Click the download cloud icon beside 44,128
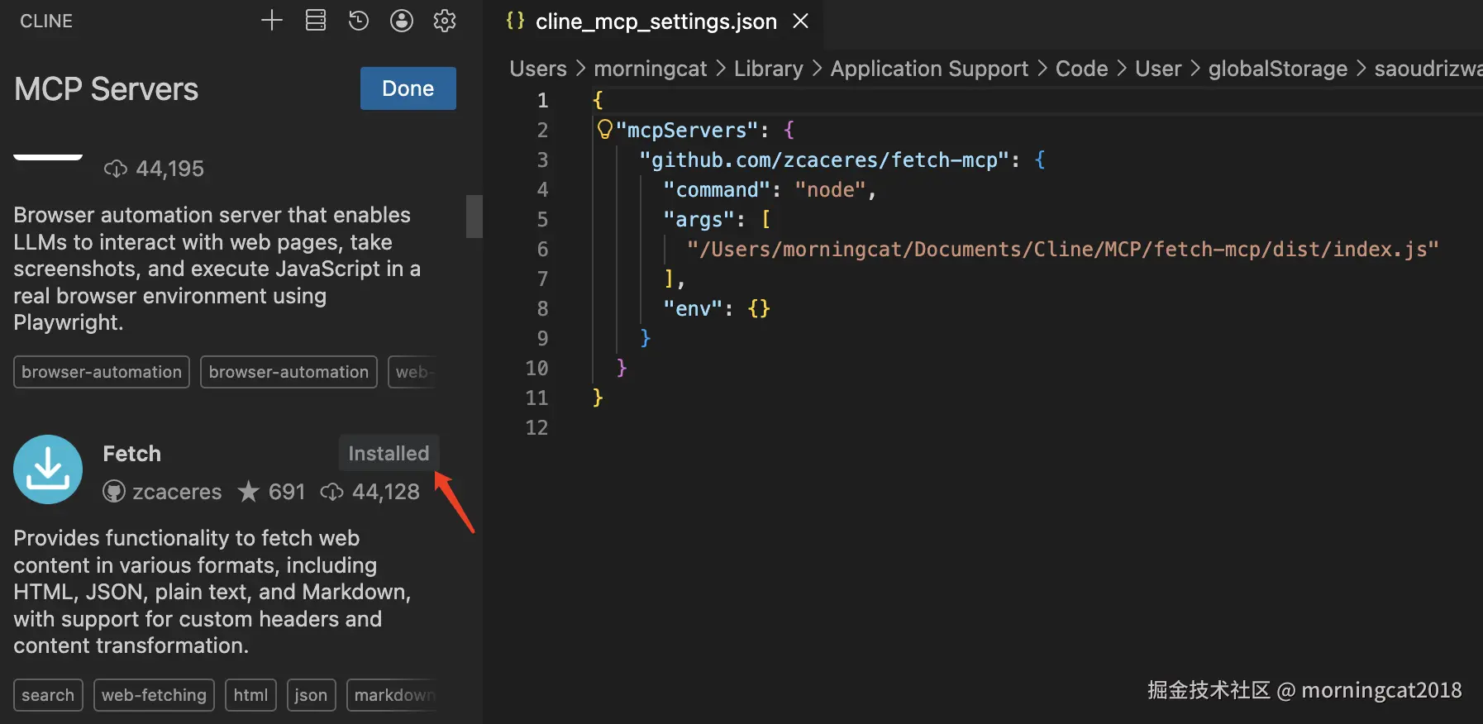 pos(331,493)
